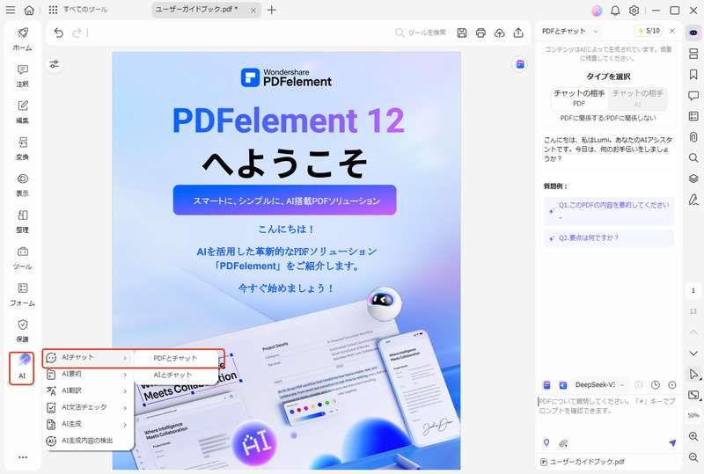
Task: Open the select tool arrow dropdown
Action: click(693, 374)
